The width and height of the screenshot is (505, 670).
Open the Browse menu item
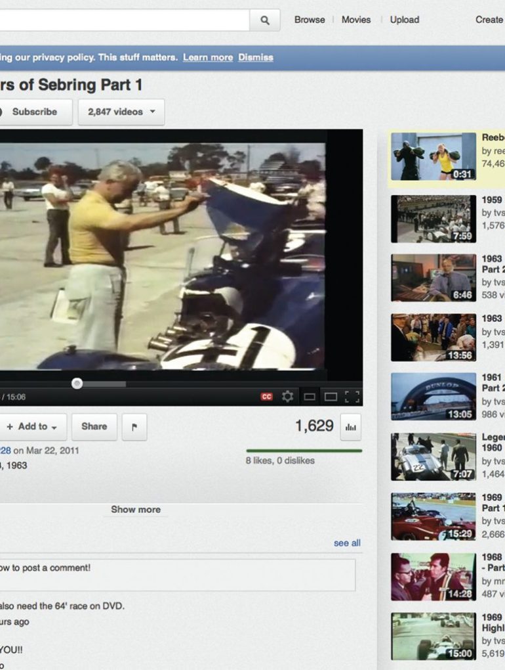coord(310,20)
